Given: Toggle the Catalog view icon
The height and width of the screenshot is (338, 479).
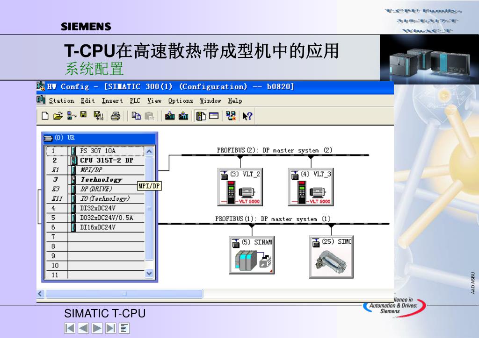Looking at the screenshot, I should [x=201, y=116].
